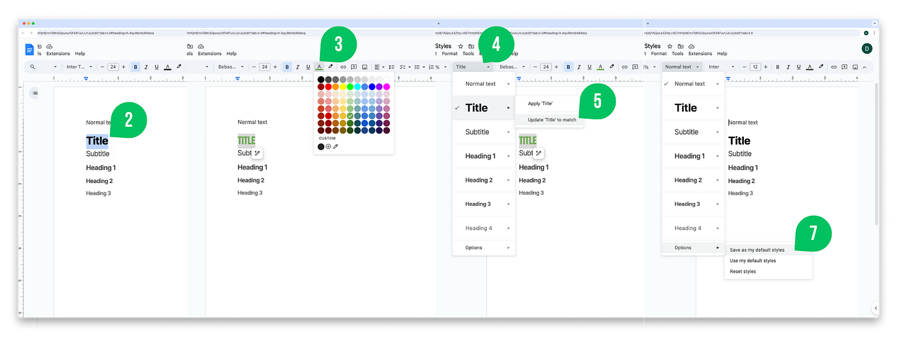
Task: Show side panel with the bottom-corner chevron
Action: 876,307
